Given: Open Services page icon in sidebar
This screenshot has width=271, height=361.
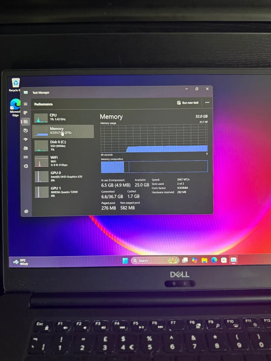Looking at the screenshot, I should tap(26, 166).
